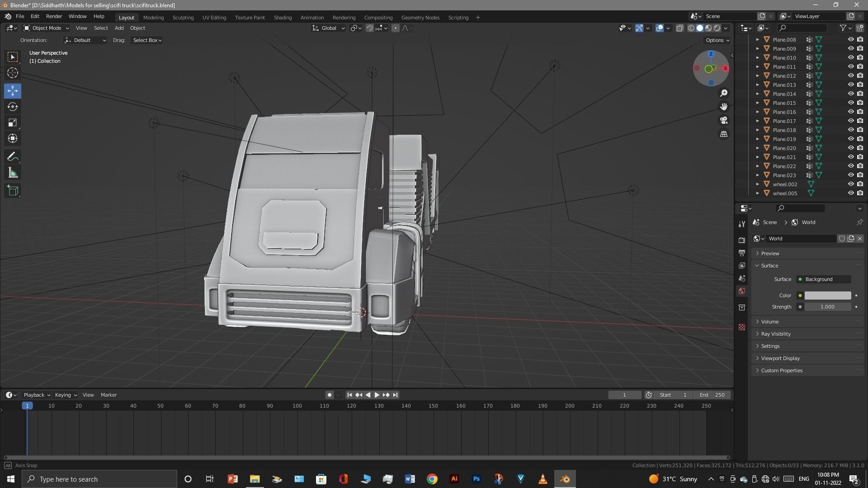Open Tool properties tab

pos(741,224)
